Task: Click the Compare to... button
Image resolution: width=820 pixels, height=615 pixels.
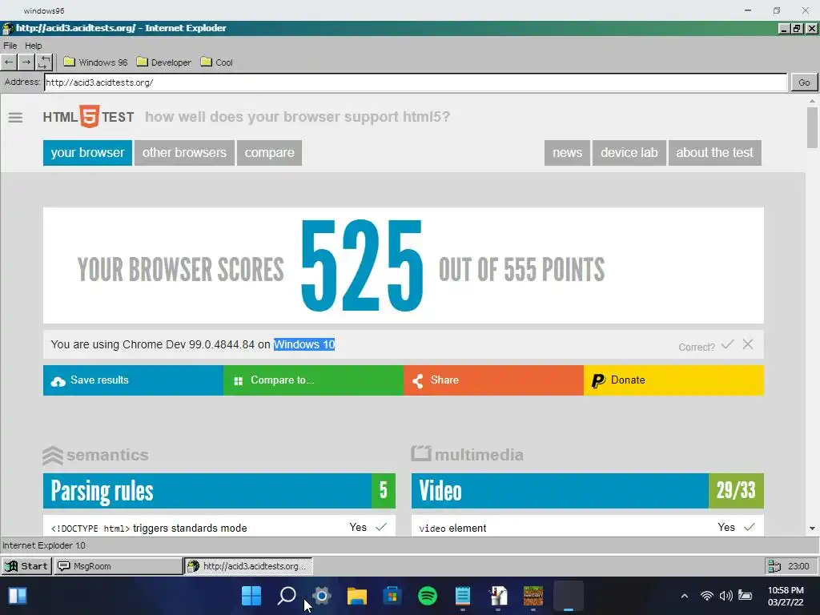Action: point(313,380)
